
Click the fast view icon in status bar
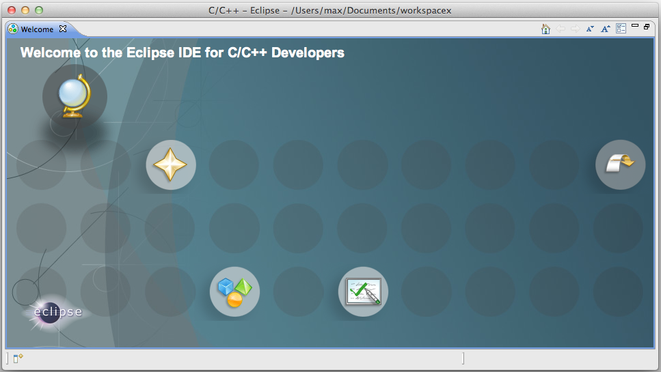(x=18, y=358)
